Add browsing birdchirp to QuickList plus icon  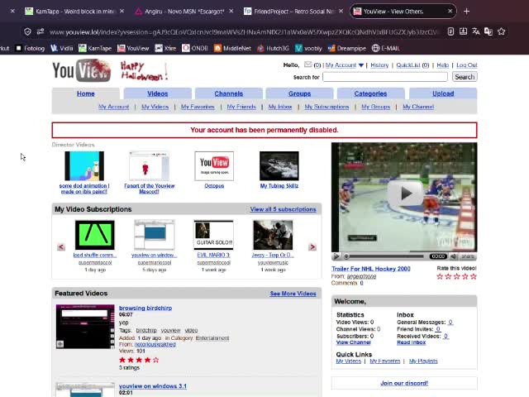tap(60, 344)
